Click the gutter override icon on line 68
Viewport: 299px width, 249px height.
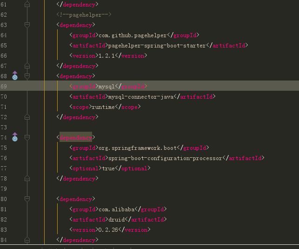[15, 75]
